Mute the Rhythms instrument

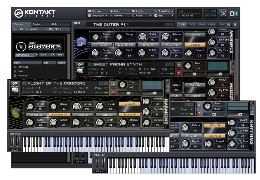199,113
